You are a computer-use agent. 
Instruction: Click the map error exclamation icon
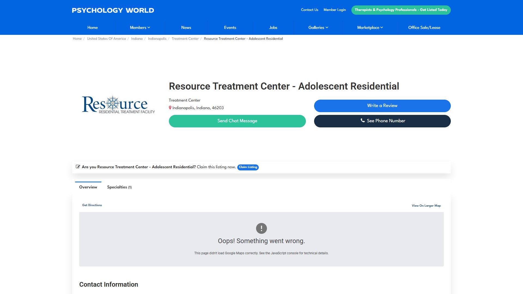point(261,228)
